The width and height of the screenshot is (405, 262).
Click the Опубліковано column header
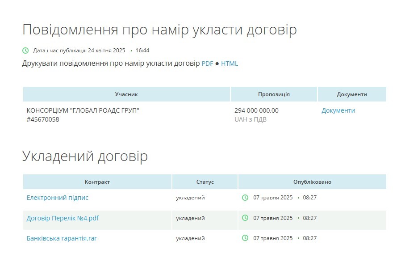[312, 182]
